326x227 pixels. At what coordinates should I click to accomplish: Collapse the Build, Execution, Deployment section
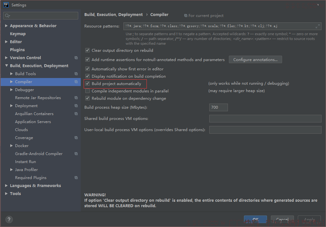(x=6, y=66)
